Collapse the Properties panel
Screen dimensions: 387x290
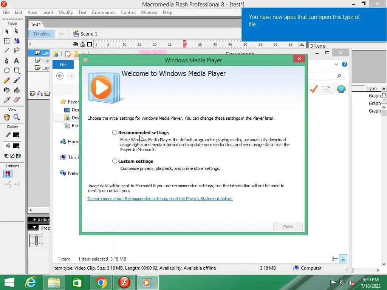(35, 228)
